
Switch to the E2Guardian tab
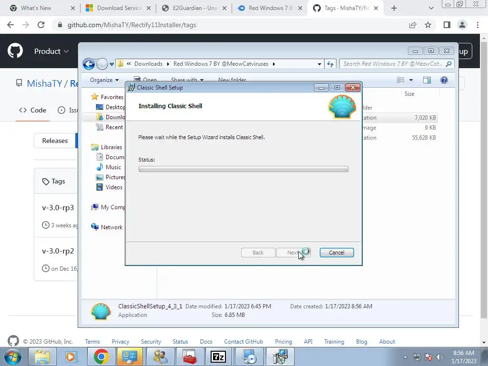coord(194,8)
